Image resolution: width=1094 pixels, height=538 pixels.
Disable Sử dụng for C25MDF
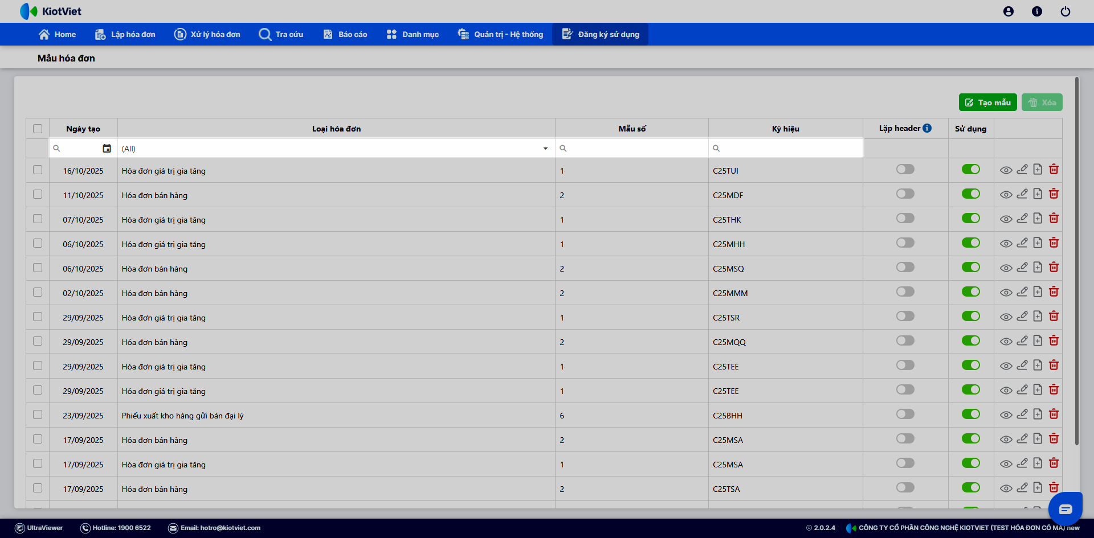[971, 194]
